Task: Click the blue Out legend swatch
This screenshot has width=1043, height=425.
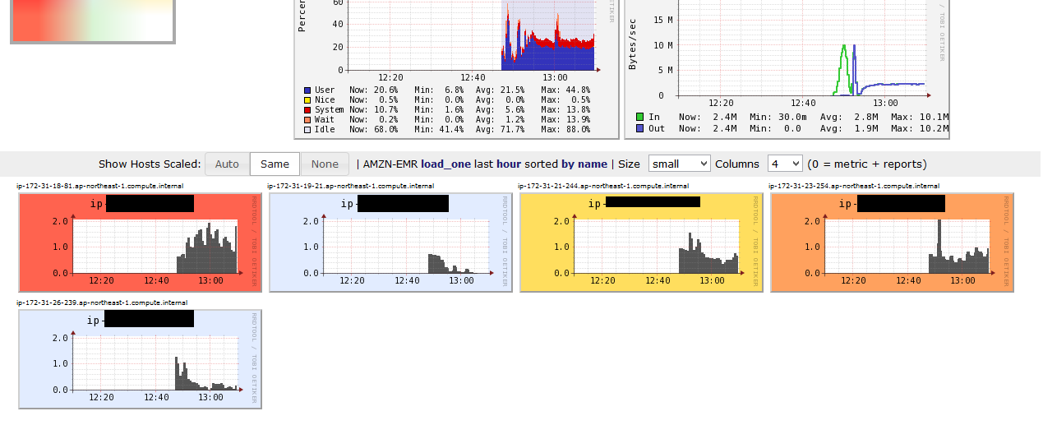Action: pyautogui.click(x=639, y=128)
